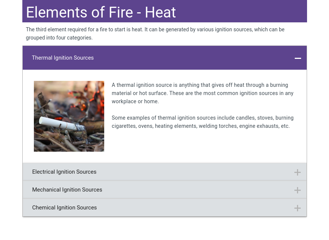Image resolution: width=329 pixels, height=240 pixels.
Task: Click the words "grouped into four categories"
Action: click(59, 38)
